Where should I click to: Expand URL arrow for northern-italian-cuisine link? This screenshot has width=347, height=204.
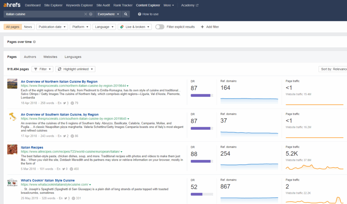pyautogui.click(x=128, y=86)
